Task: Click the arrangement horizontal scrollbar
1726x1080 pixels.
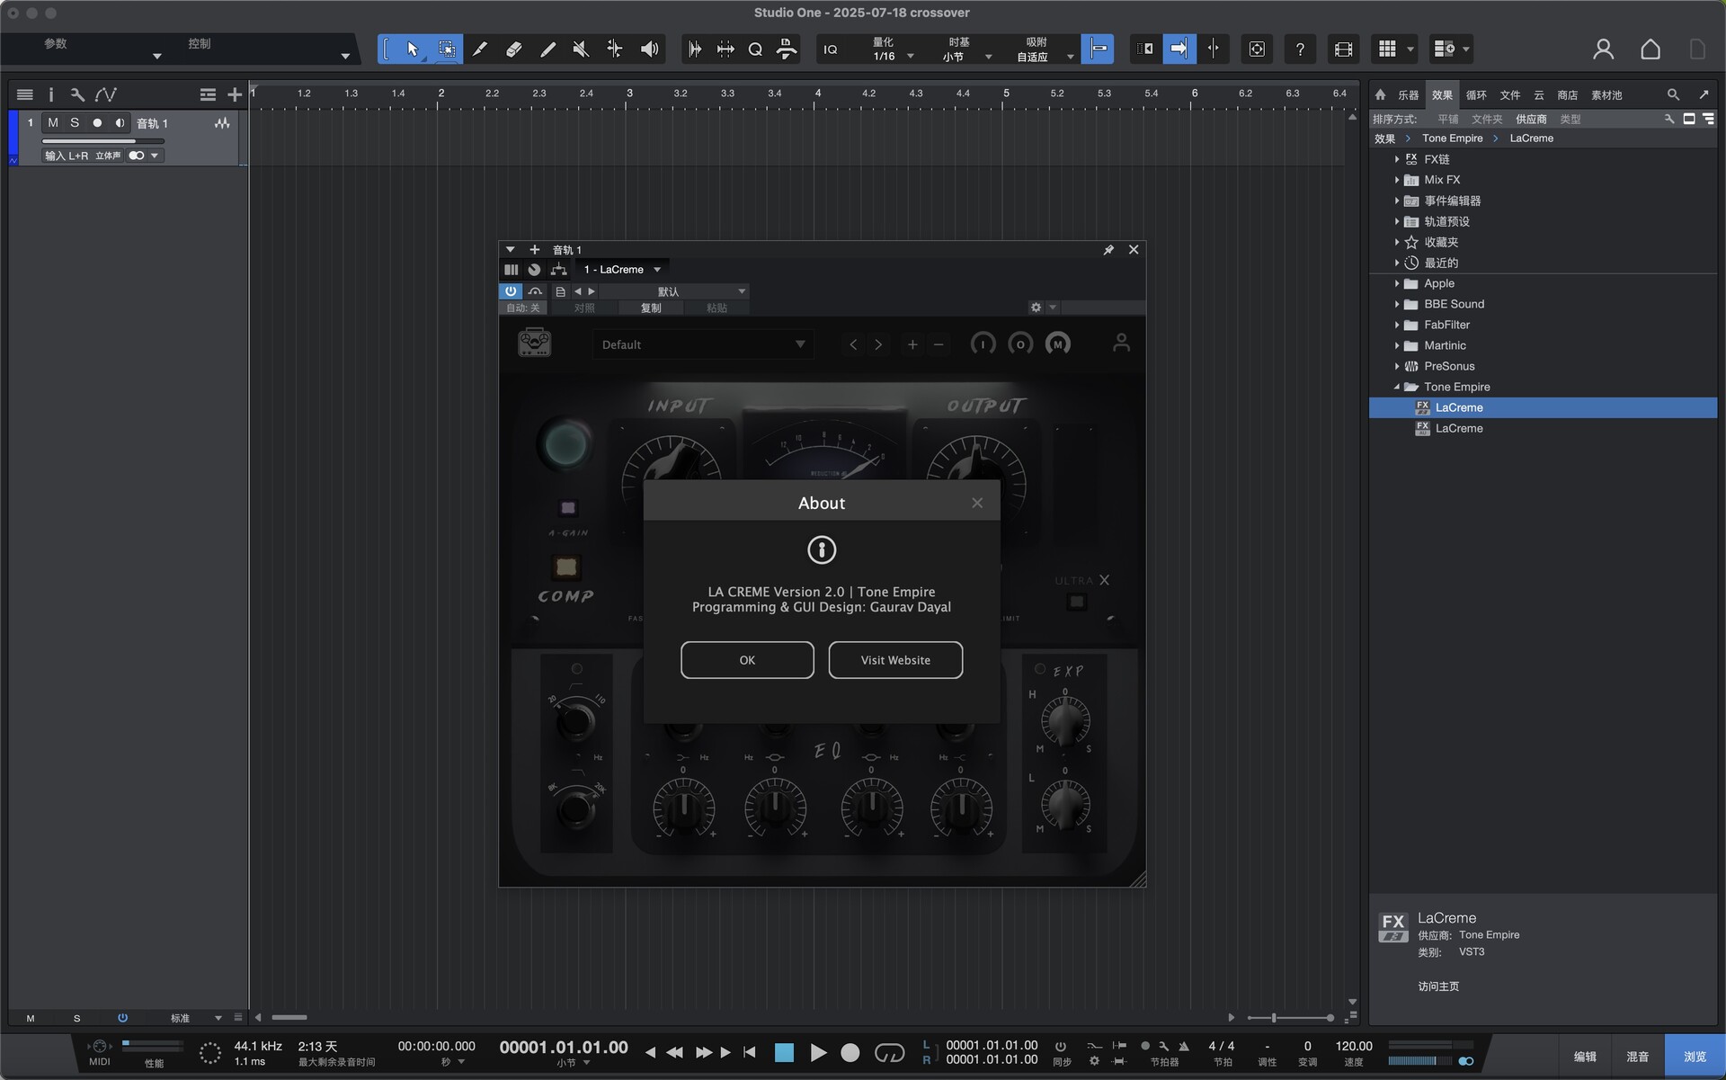Action: pos(289,1017)
